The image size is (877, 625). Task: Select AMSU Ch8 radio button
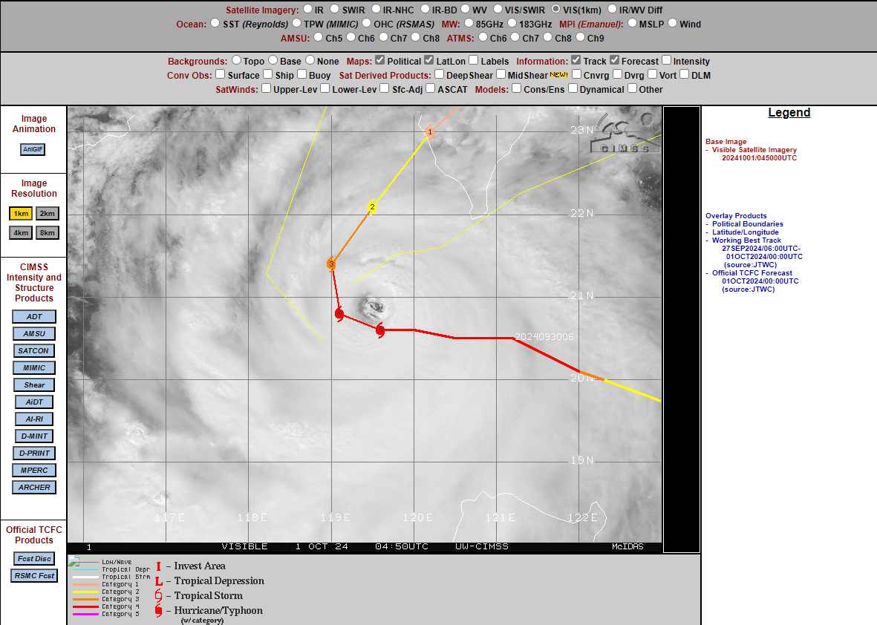(x=416, y=37)
